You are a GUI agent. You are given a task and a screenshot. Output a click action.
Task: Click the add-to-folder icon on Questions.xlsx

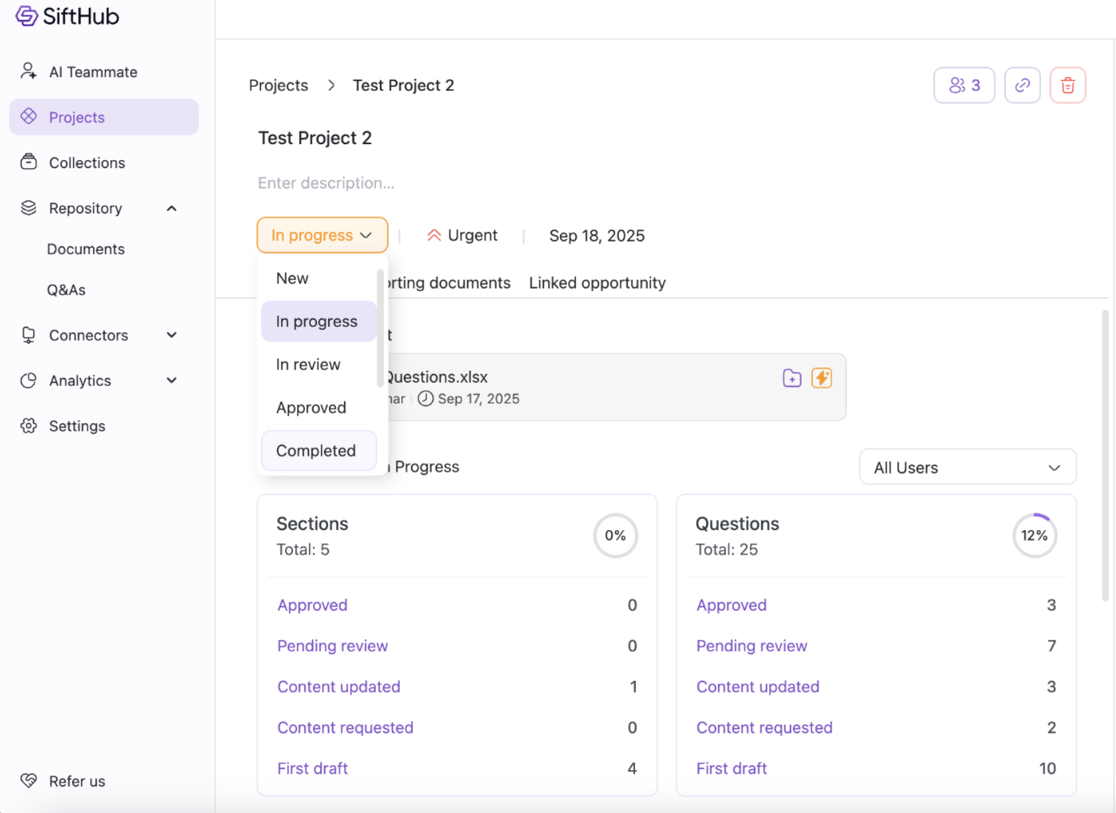pyautogui.click(x=792, y=378)
